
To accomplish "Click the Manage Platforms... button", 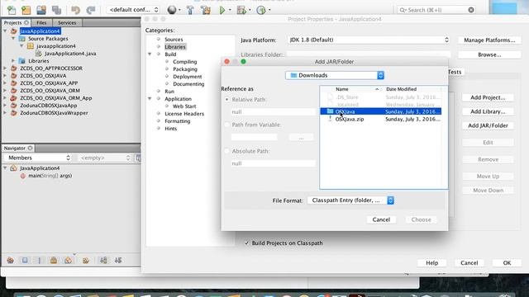I will tap(489, 40).
